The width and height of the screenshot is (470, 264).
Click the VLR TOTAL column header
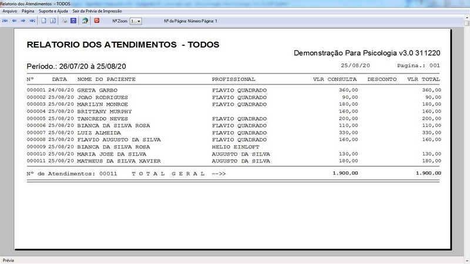424,79
